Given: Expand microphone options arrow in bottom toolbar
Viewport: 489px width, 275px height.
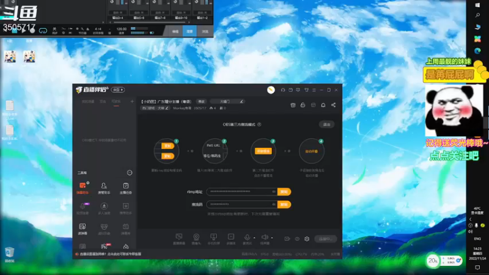Looking at the screenshot, I should click(254, 238).
